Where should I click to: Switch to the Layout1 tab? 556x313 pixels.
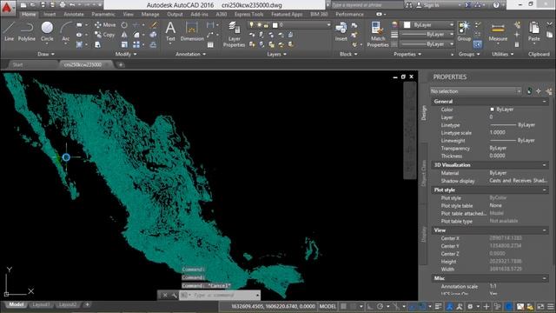pyautogui.click(x=41, y=305)
